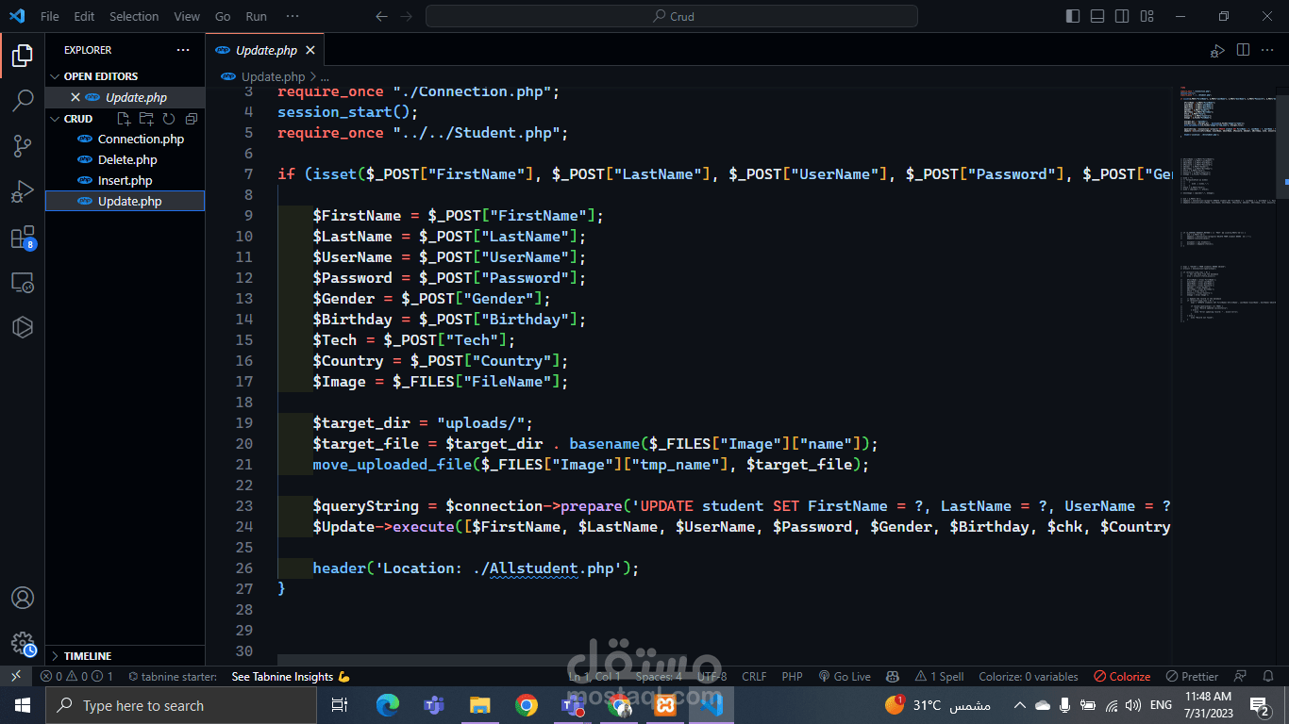Open the remote window indicator in status bar
The image size is (1289, 724).
16,676
